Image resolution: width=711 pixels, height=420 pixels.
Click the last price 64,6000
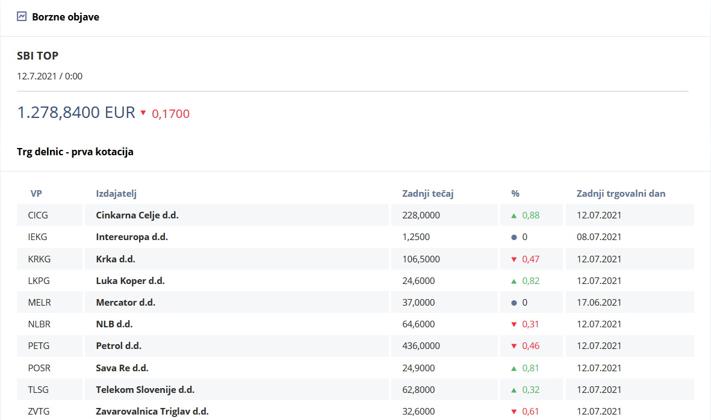418,324
